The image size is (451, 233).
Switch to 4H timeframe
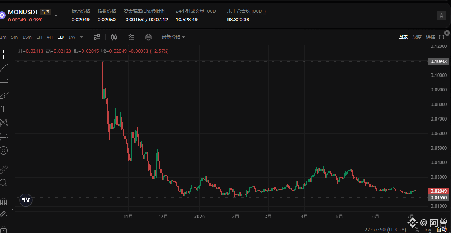click(50, 37)
